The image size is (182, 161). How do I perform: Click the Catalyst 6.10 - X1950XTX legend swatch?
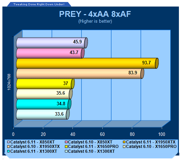(8, 147)
